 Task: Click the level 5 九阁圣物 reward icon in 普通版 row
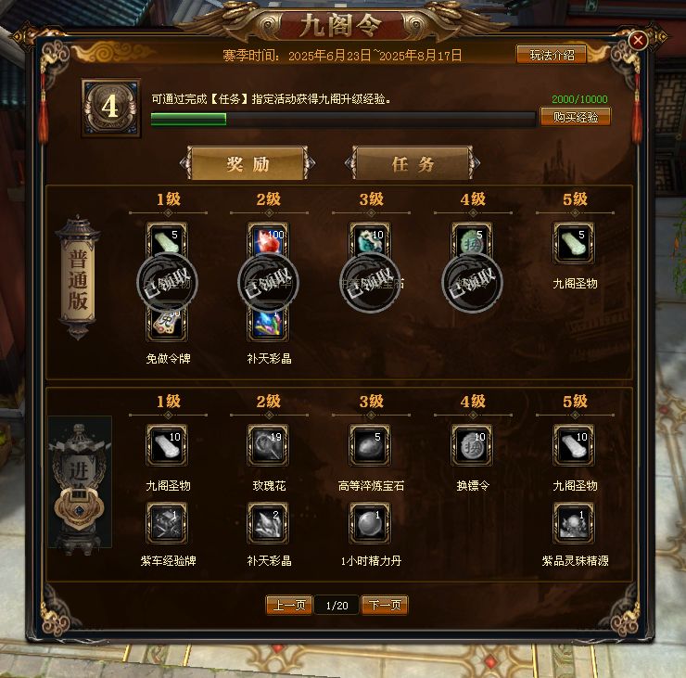pyautogui.click(x=574, y=243)
